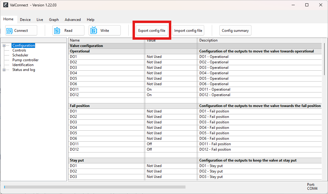Click Fail position DO12 value Off

coord(149,149)
